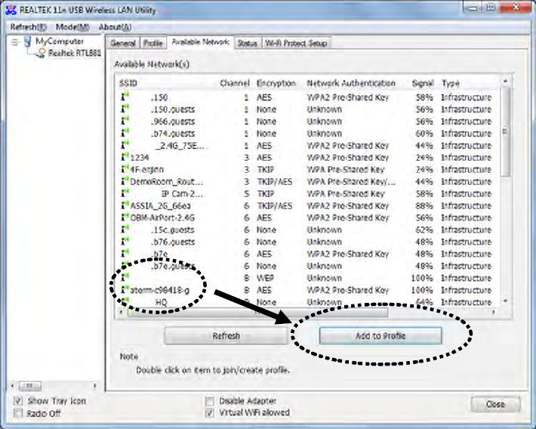This screenshot has width=536, height=429.
Task: Click the tree panel horizontal scrollbar thumb
Action: pyautogui.click(x=29, y=386)
